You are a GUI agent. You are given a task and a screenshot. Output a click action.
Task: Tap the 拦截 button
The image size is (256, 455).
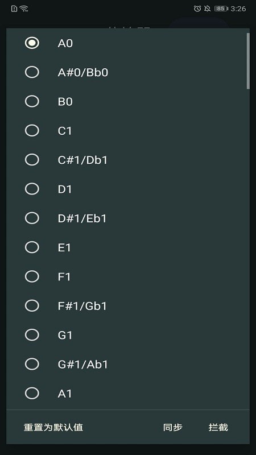pos(218,427)
